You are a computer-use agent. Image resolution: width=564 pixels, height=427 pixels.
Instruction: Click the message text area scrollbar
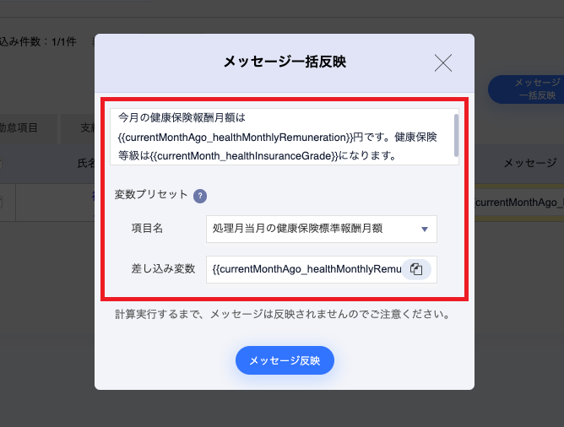pyautogui.click(x=456, y=135)
